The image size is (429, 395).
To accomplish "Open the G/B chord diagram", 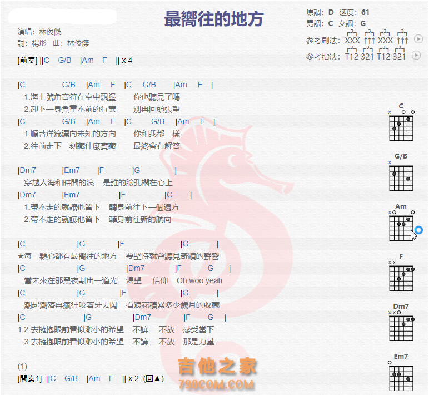I will click(x=401, y=172).
